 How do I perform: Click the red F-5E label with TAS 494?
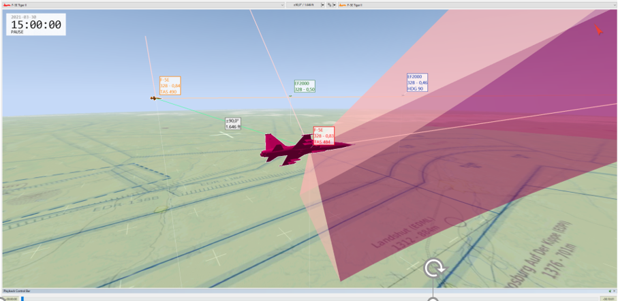click(x=323, y=136)
